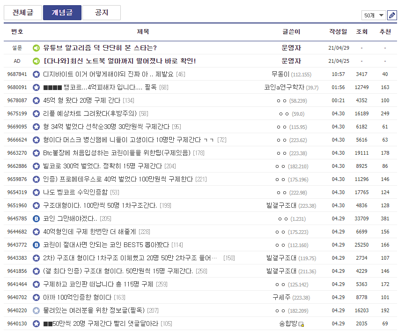The image size is (405, 331).
Task: Click star icon for post 9659876
Action: click(x=36, y=179)
